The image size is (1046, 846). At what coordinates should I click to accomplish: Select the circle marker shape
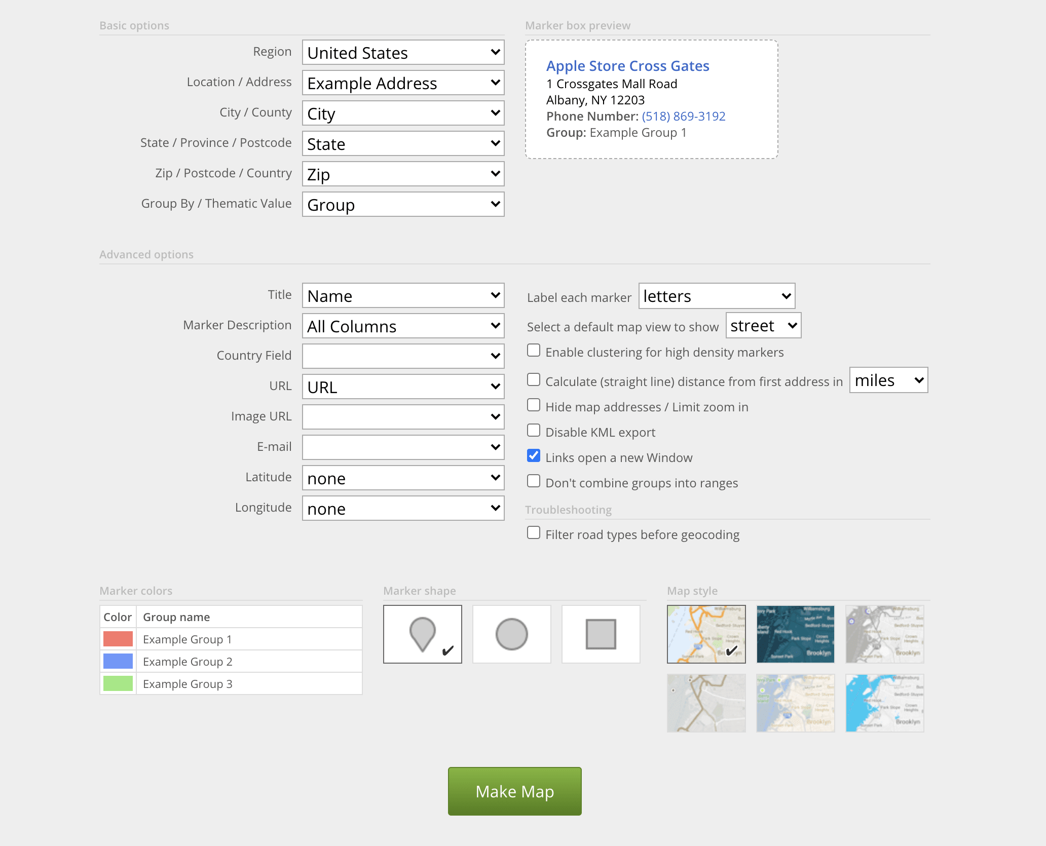point(511,633)
